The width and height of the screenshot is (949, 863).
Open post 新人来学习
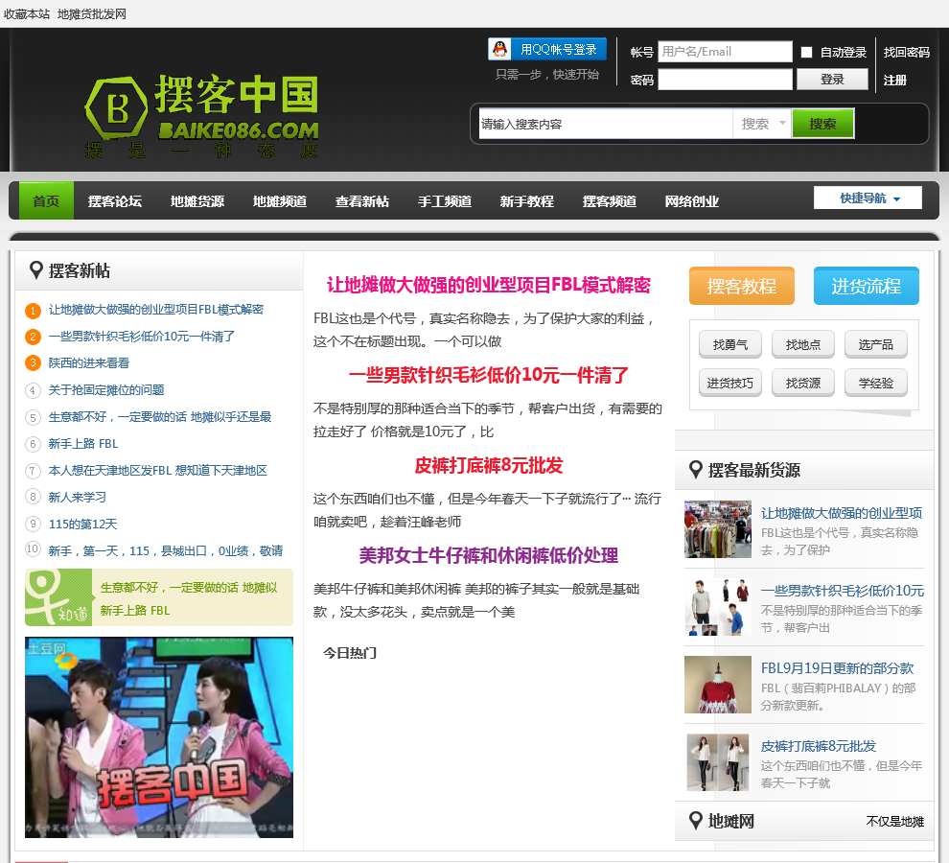point(78,497)
